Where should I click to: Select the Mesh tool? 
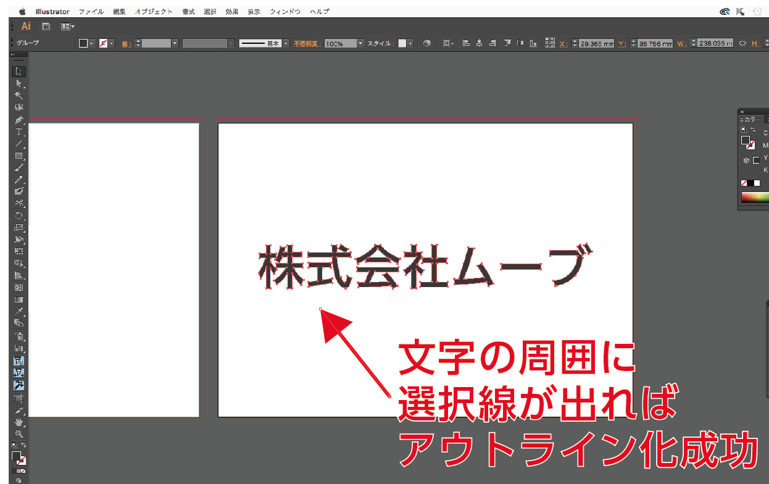[x=19, y=288]
